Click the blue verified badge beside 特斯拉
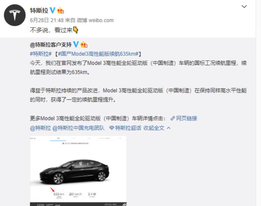The width and height of the screenshot is (261, 206). point(52,10)
